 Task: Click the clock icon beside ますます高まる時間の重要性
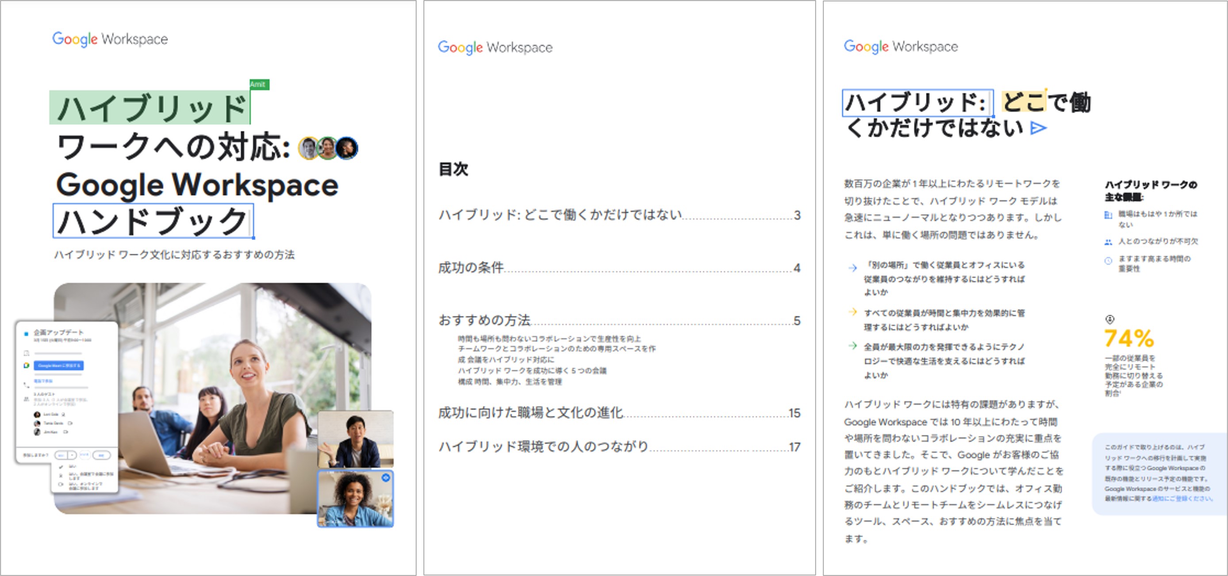coord(1109,261)
